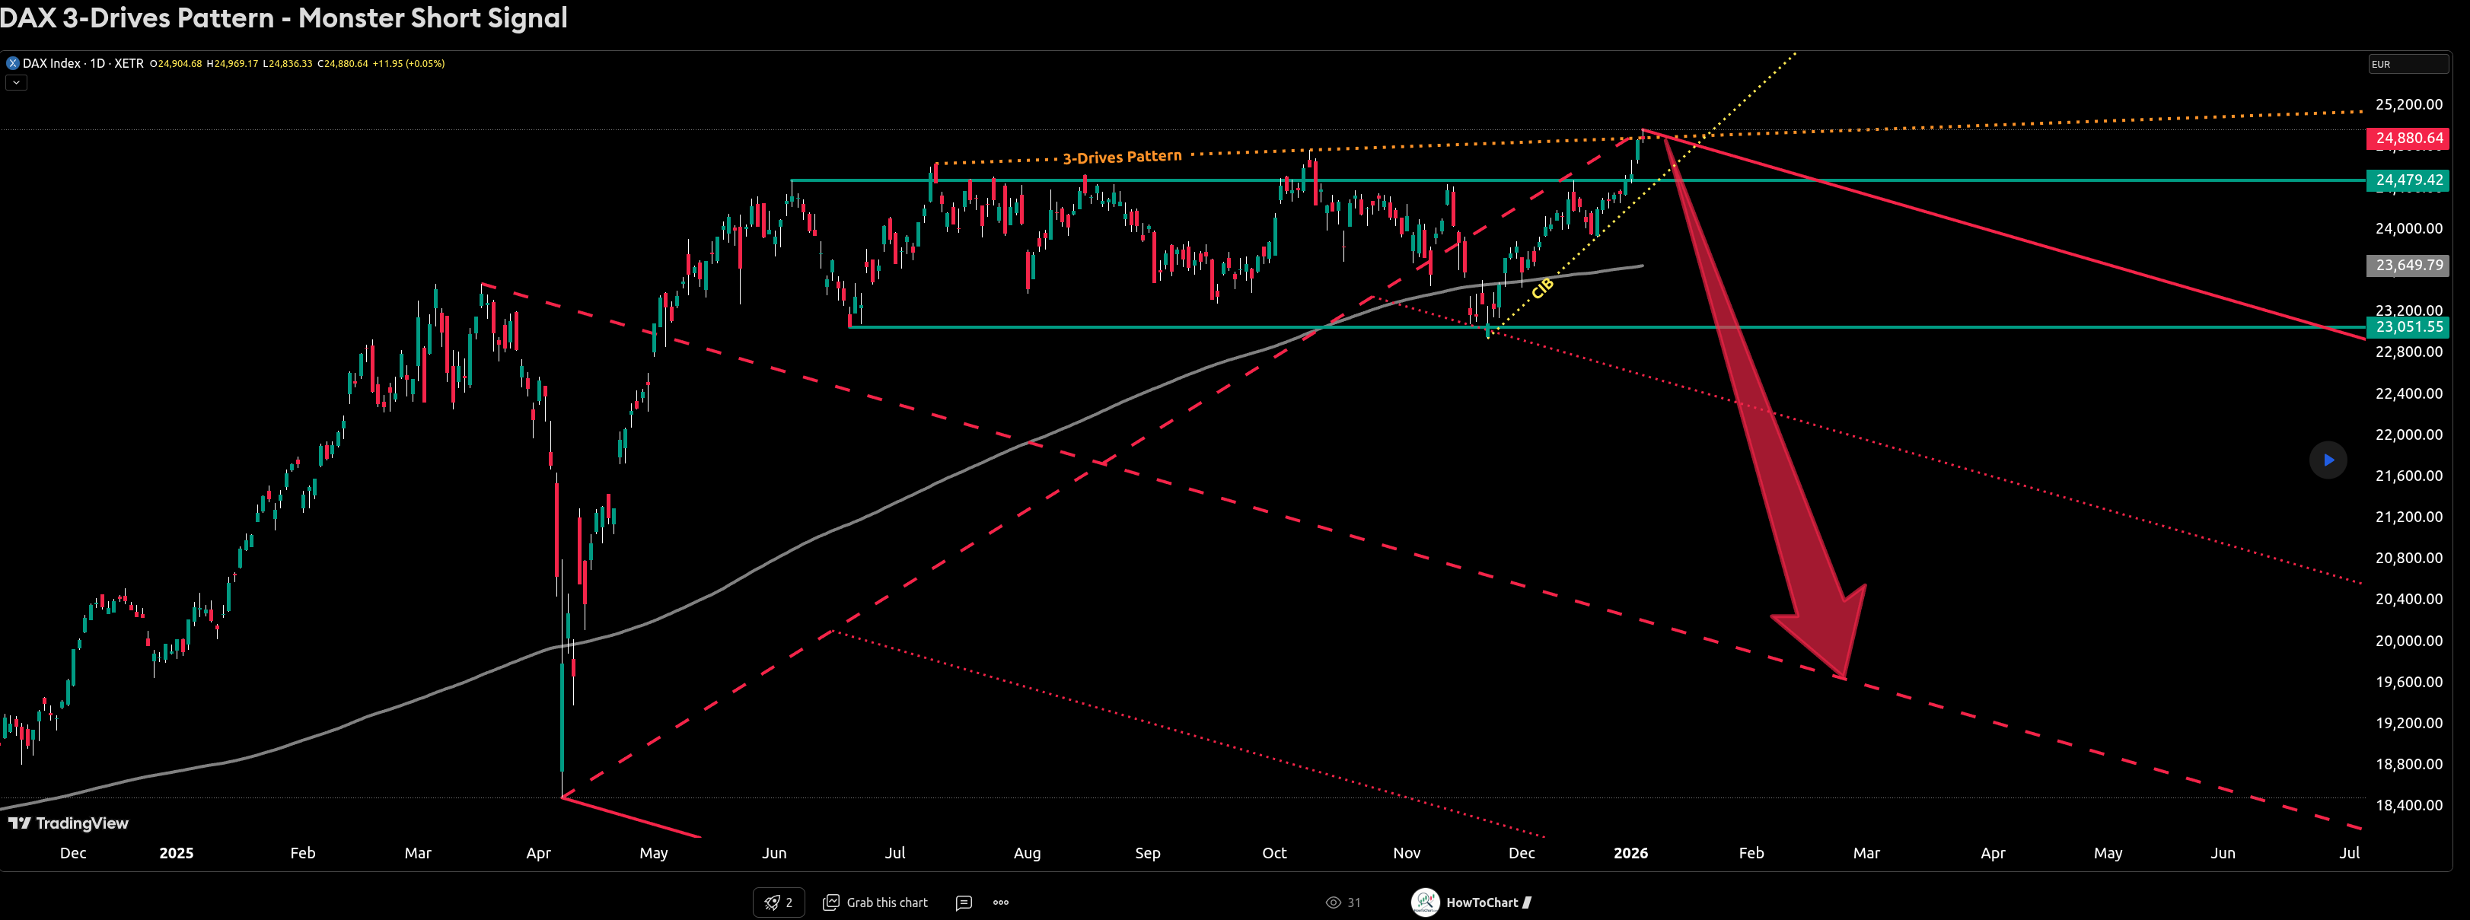Expand the legend dropdown arrow below DAX Index
Viewport: 2470px width, 920px height.
pos(15,82)
